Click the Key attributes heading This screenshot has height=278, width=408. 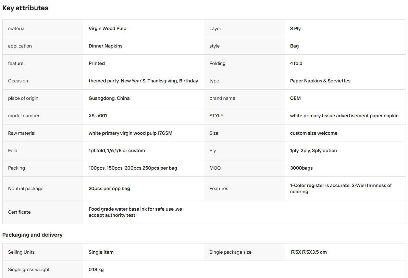pyautogui.click(x=25, y=8)
